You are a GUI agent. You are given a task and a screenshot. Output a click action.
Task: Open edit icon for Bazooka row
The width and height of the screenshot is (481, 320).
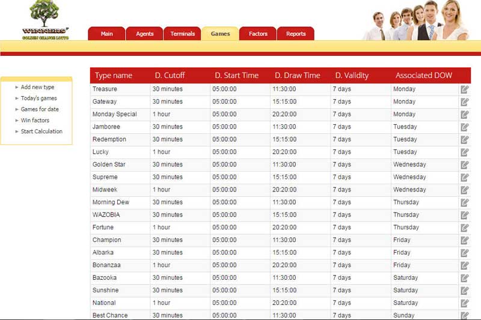pyautogui.click(x=464, y=278)
